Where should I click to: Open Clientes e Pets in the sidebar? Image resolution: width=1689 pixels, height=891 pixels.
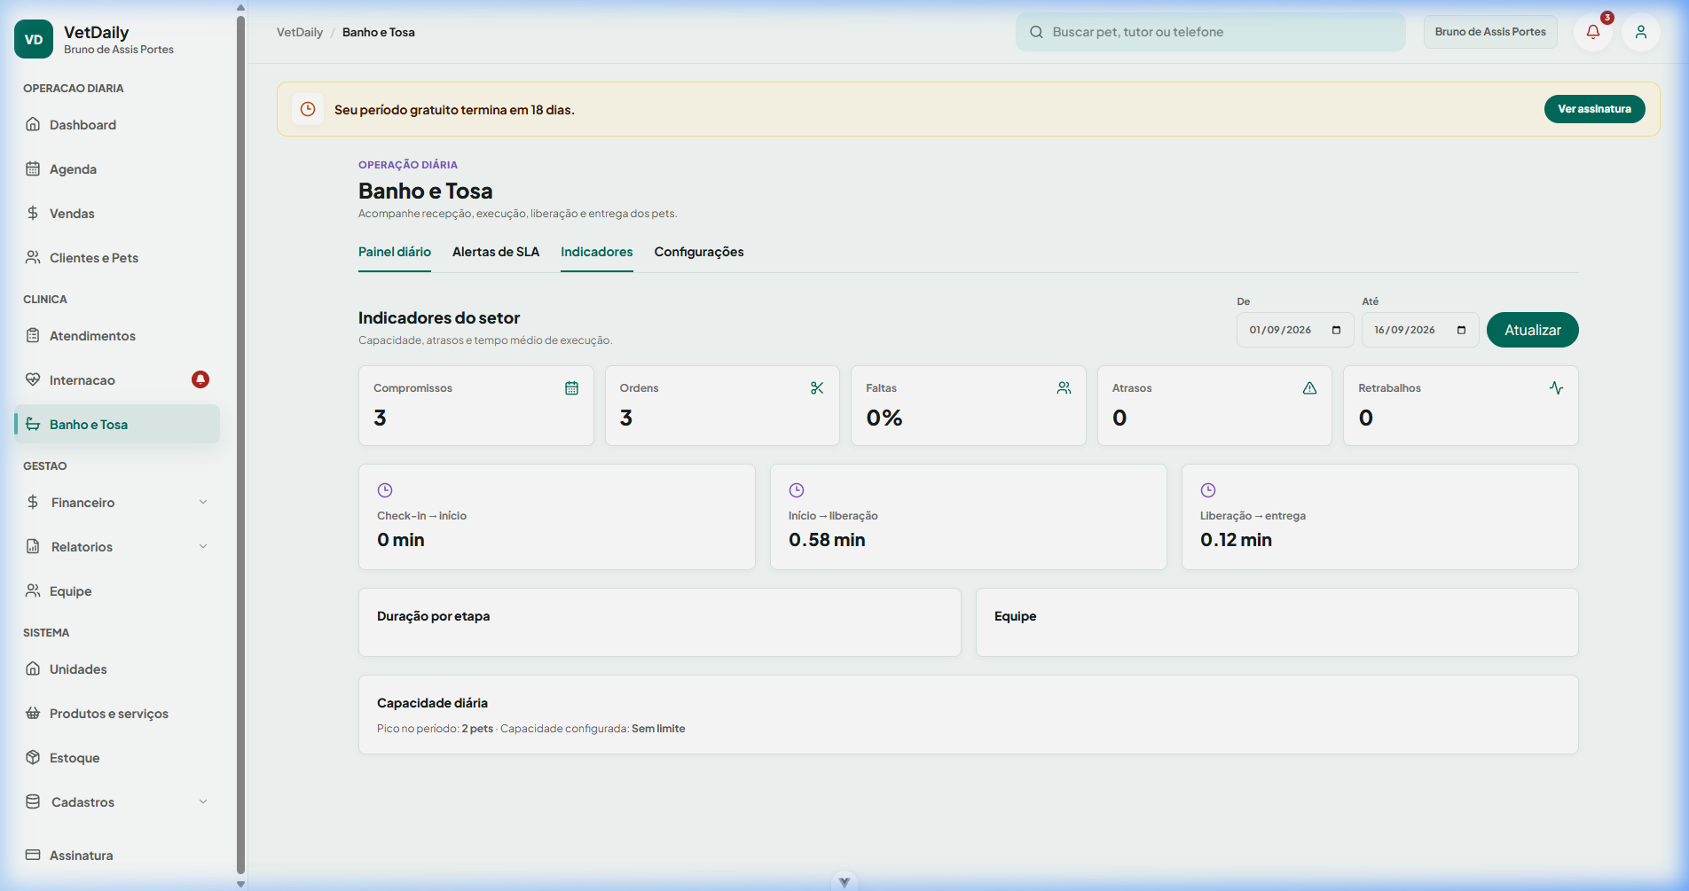pos(117,258)
